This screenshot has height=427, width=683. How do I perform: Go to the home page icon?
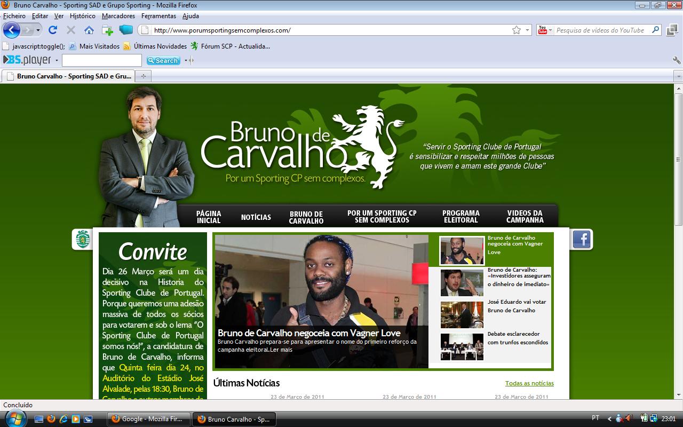click(x=89, y=30)
